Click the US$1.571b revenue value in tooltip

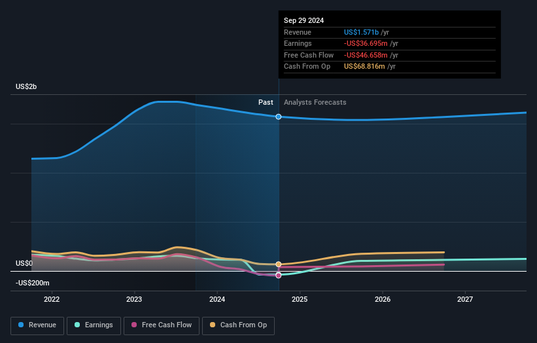coord(361,32)
